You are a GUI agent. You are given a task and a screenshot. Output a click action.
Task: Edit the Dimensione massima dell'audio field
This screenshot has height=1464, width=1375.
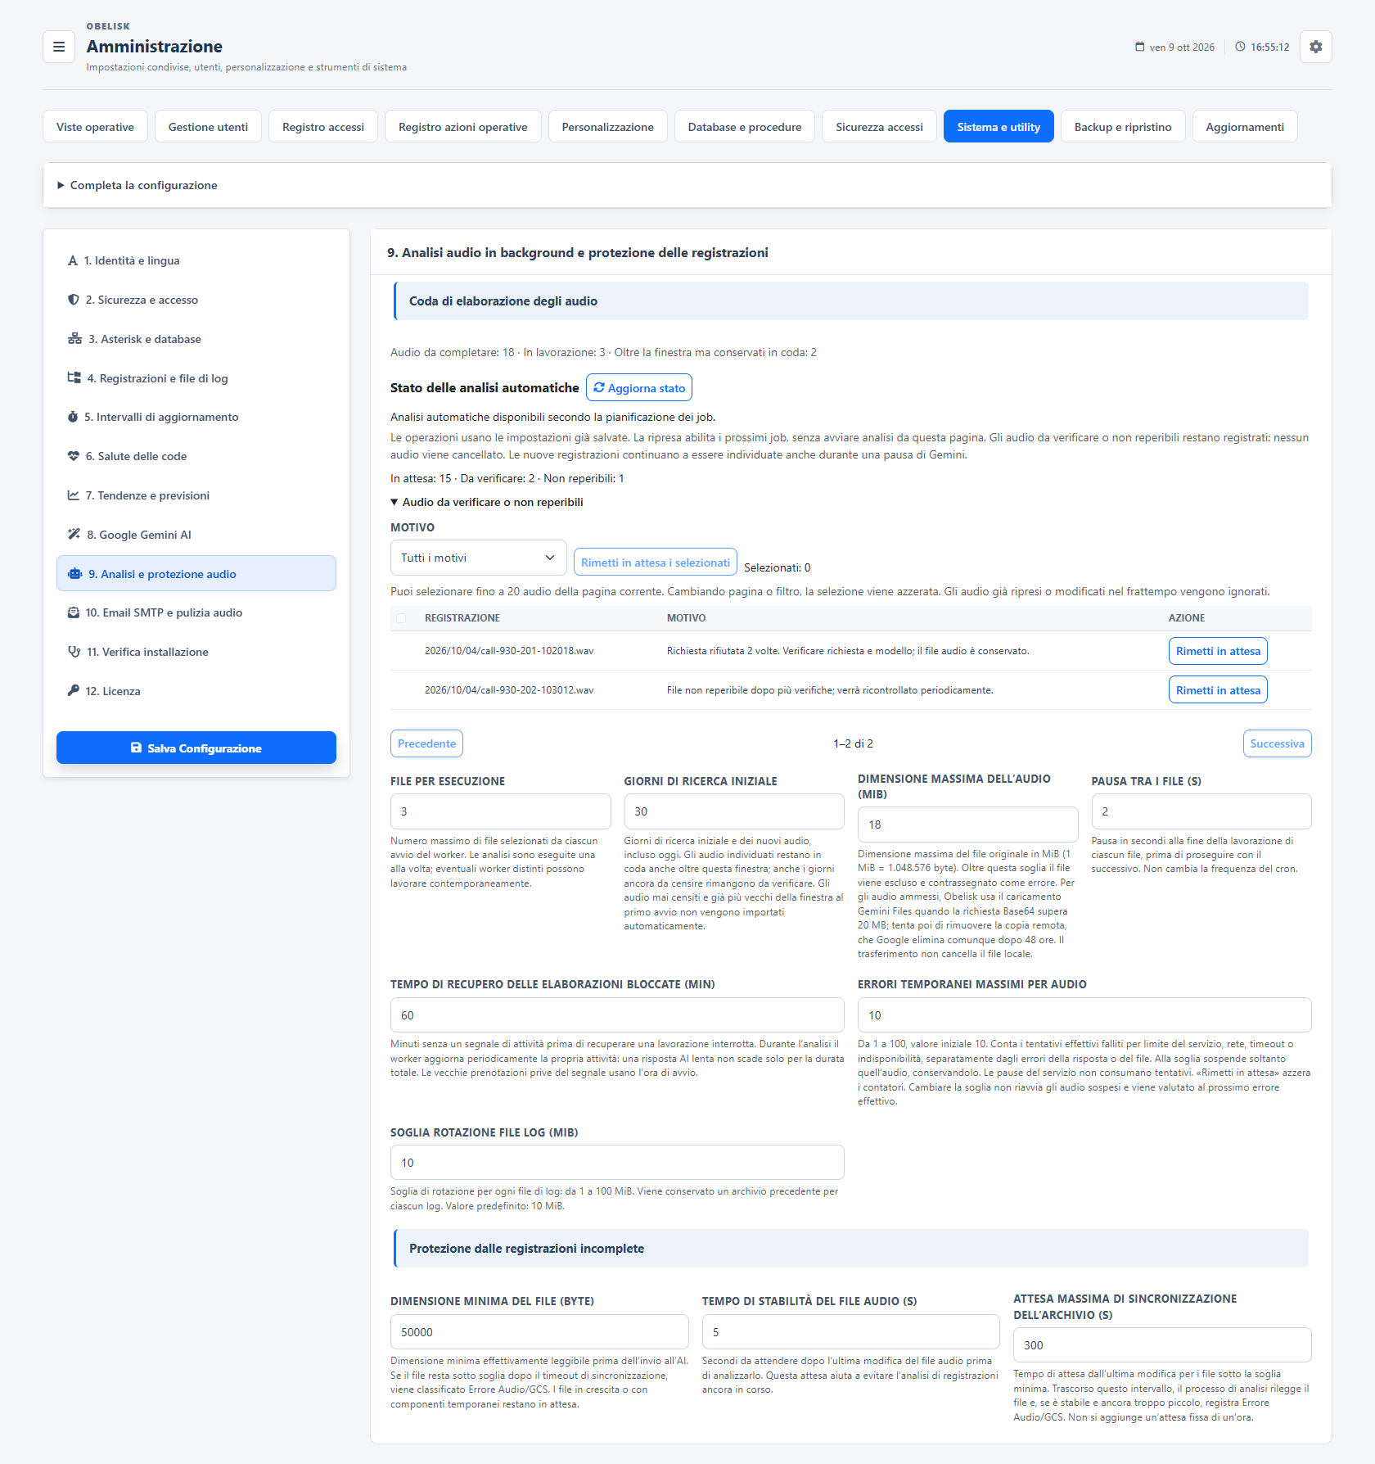tap(968, 825)
